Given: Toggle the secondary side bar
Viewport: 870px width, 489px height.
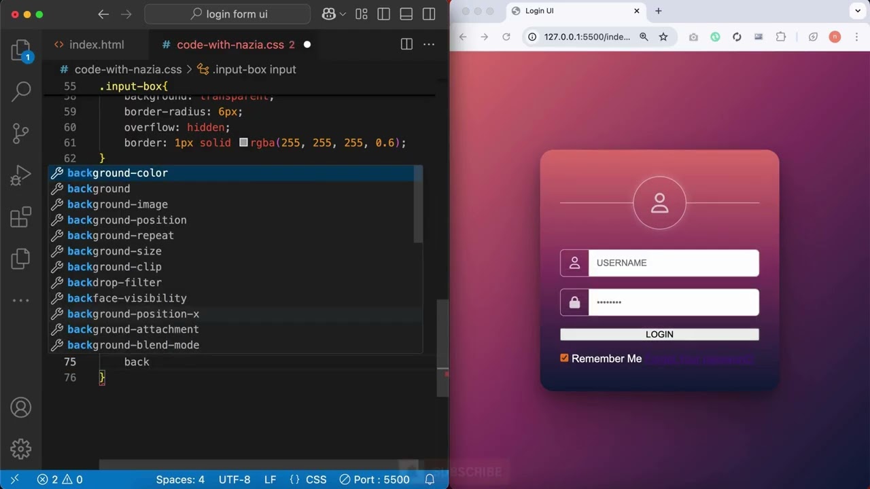Looking at the screenshot, I should click(x=429, y=14).
